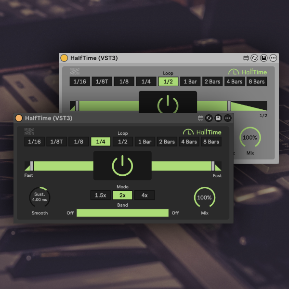Screen dimensions: 289x289
Task: Click the HalfTime clock logo in front device
Action: [x=188, y=131]
